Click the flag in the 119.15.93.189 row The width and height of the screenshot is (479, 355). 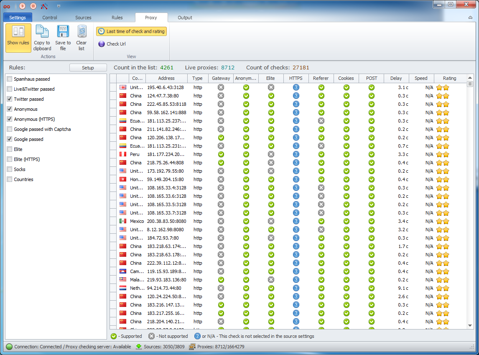(x=123, y=271)
